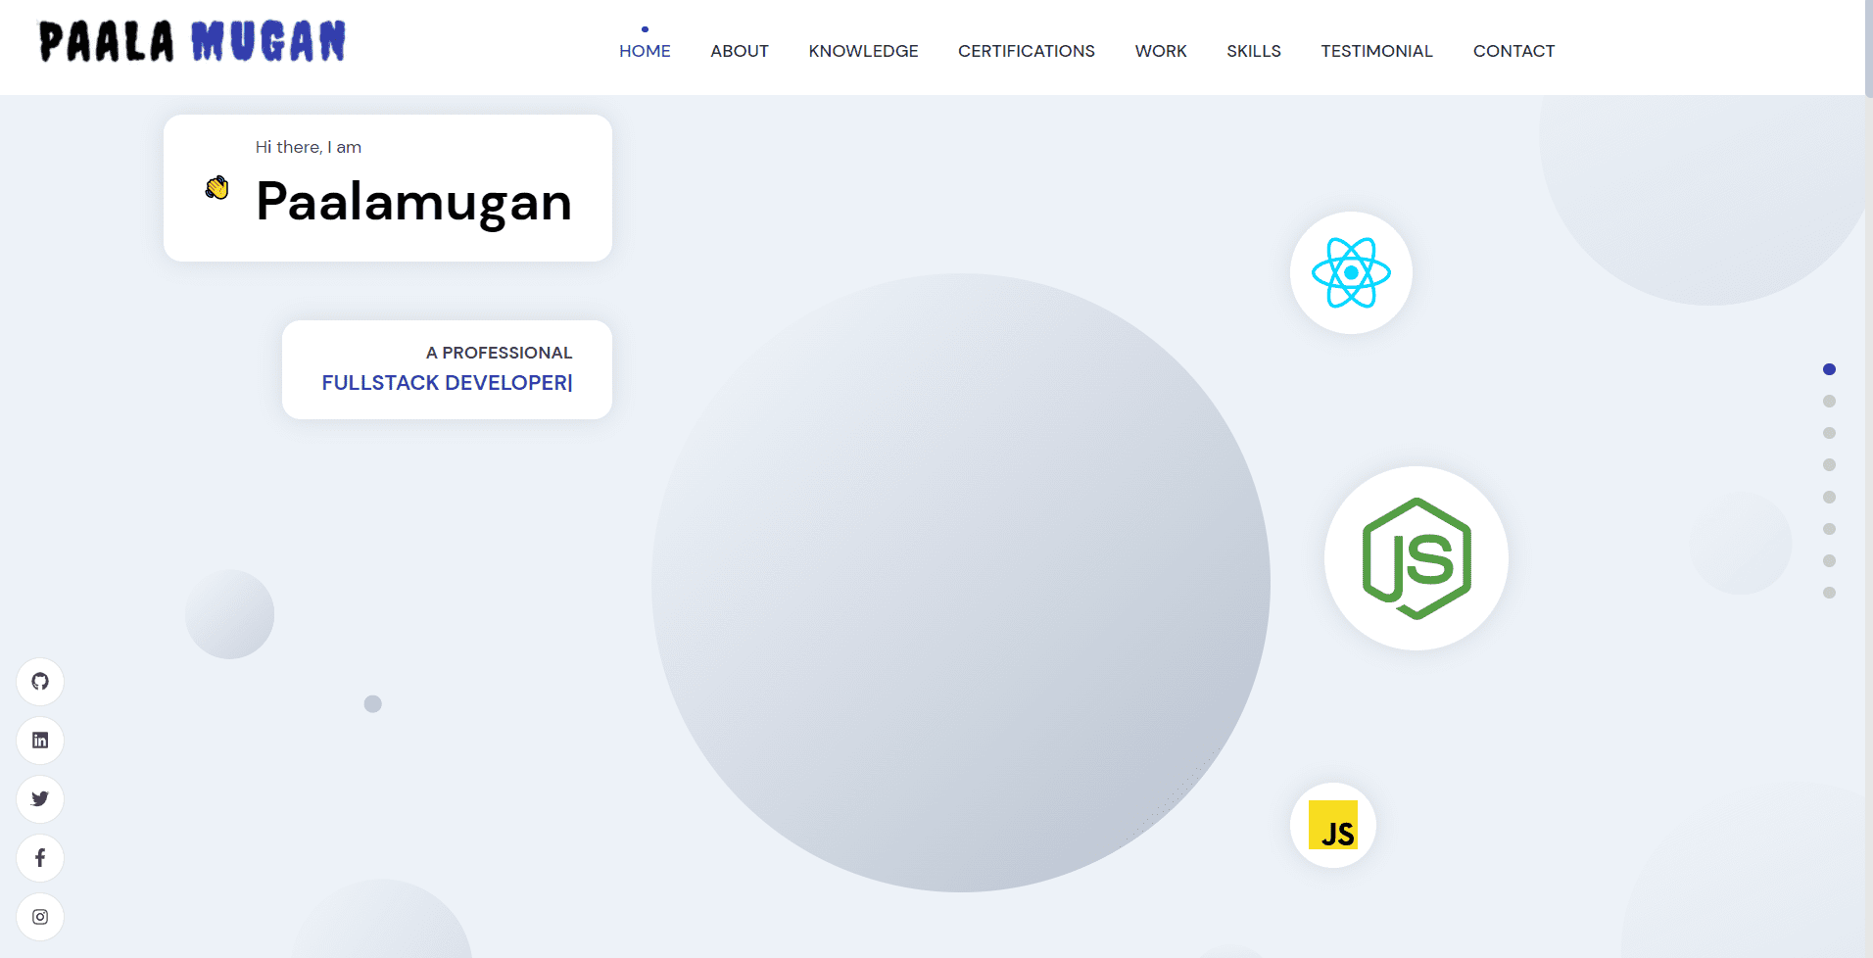This screenshot has width=1873, height=958.
Task: Click the FULLSTACK DEVELOPER typed text
Action: point(447,383)
